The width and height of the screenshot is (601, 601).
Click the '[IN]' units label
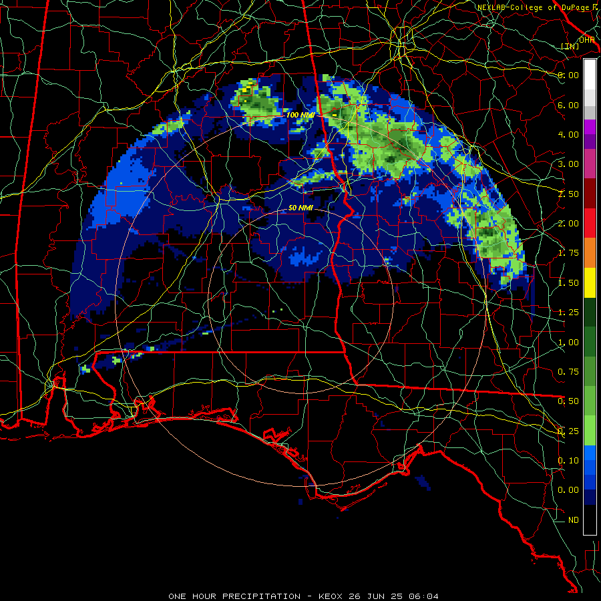570,46
